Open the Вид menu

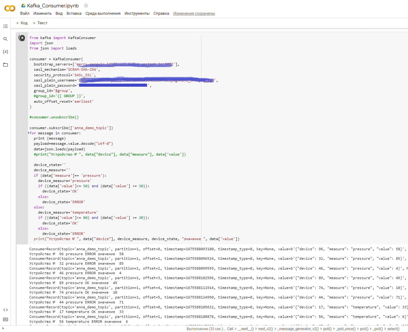click(59, 14)
